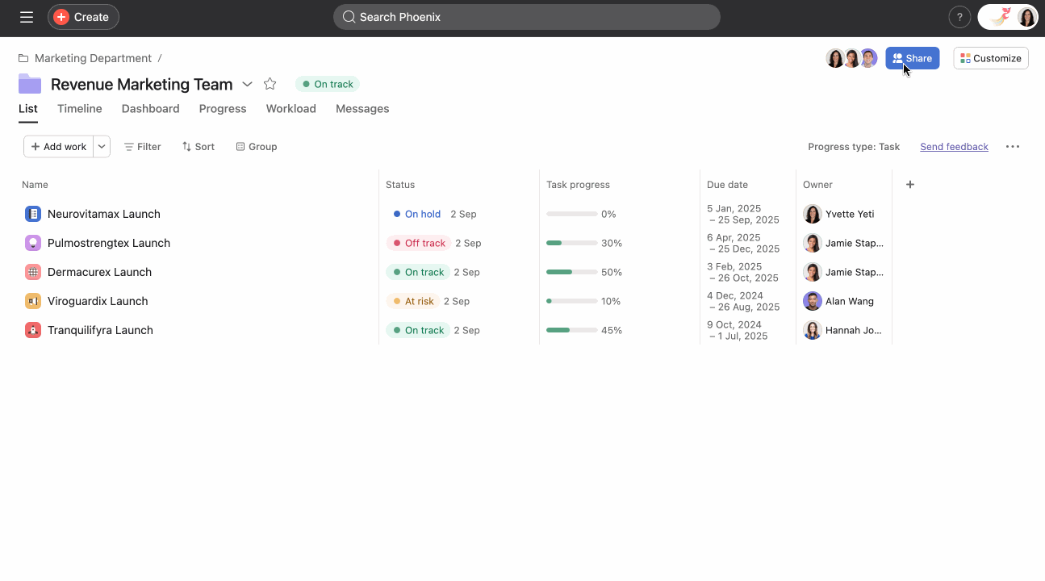Switch to the Workload tab
The height and width of the screenshot is (581, 1045).
pos(291,109)
